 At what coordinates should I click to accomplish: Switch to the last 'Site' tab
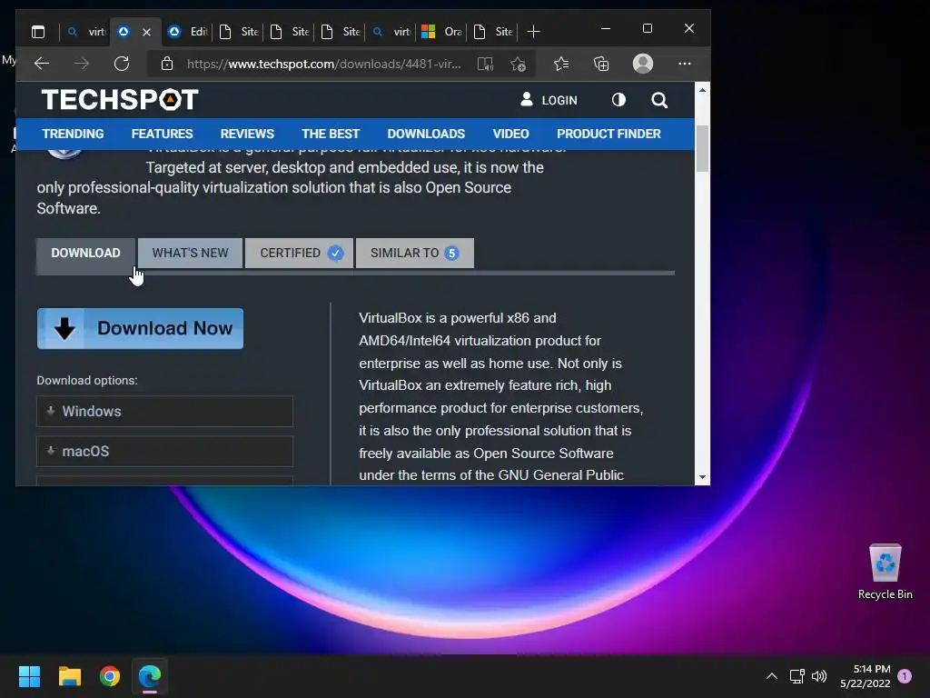[493, 32]
